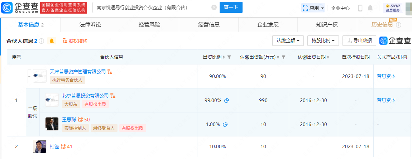Click 王思聪 related companies icon 50
This screenshot has width=412, height=159.
[x=84, y=120]
